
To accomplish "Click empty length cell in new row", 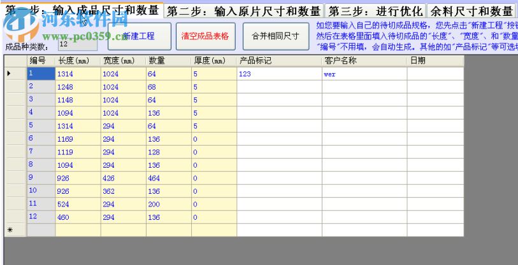I will pos(78,230).
